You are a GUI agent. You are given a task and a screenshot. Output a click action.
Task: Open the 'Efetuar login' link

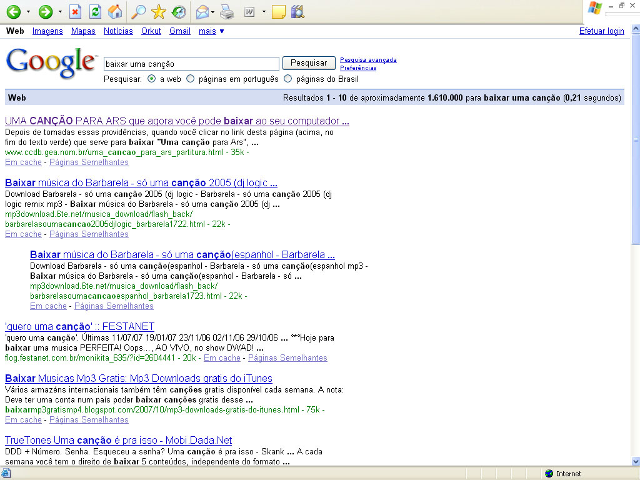click(601, 31)
